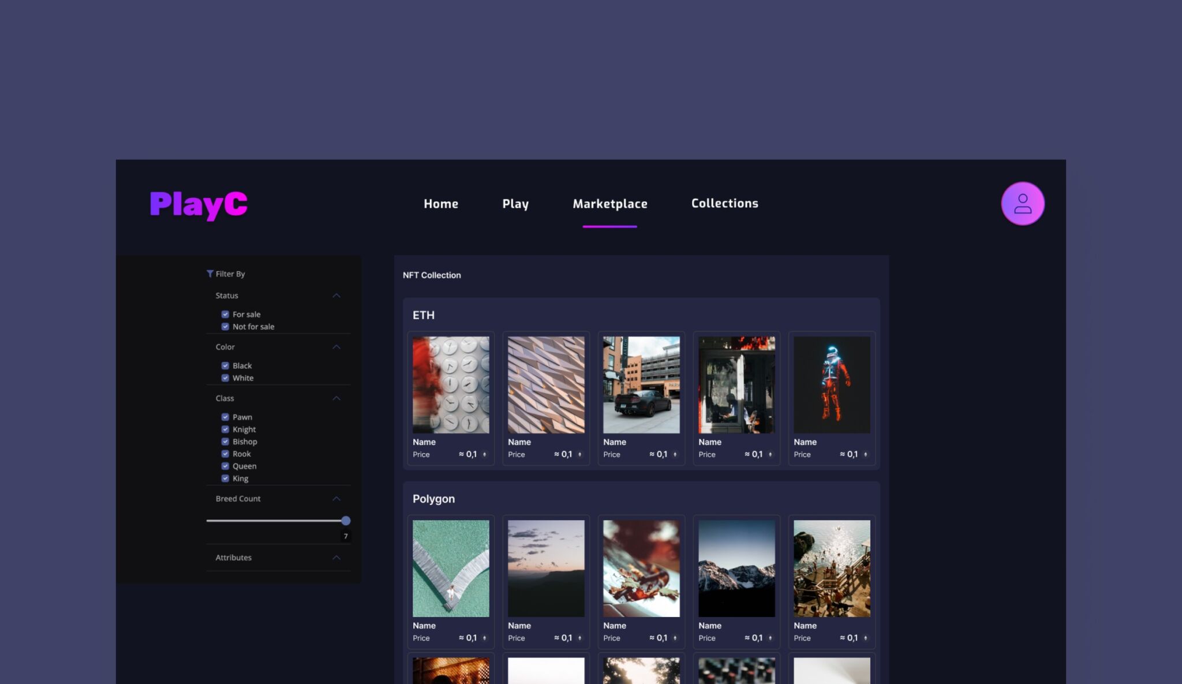Screen dimensions: 1182x684
Task: Open the V-shaped pier NFT image
Action: click(x=451, y=569)
